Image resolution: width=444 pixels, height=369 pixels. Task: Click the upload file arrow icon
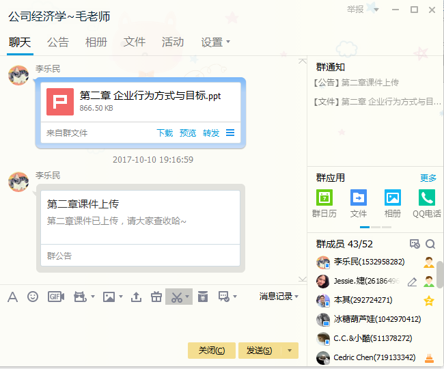[136, 297]
